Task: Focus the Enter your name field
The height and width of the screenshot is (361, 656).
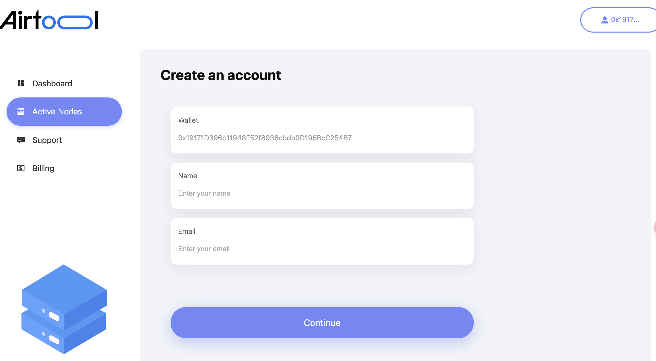Action: 322,193
